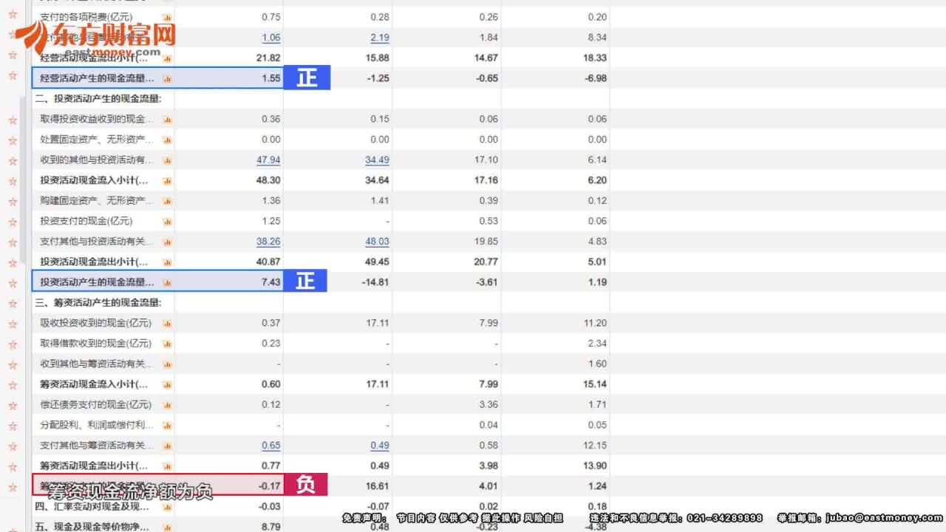Screen dimensions: 946x532
Task: Open chart icon for 吸收投资收到的现金(亿元) row
Action: pos(167,324)
